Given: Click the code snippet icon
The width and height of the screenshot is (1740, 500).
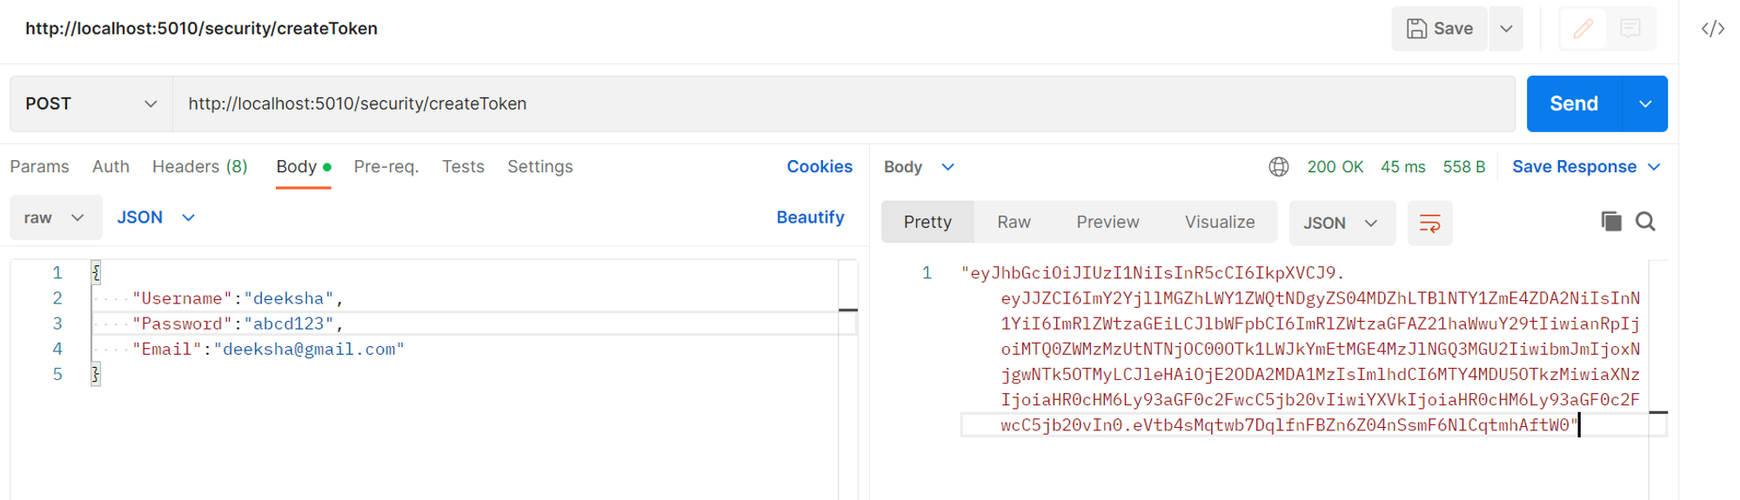Looking at the screenshot, I should [1712, 29].
